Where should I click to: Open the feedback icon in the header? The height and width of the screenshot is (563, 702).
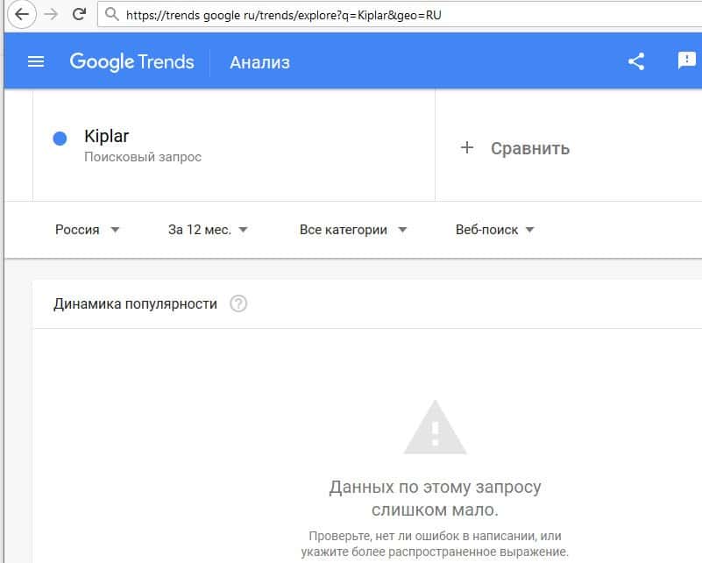point(685,61)
